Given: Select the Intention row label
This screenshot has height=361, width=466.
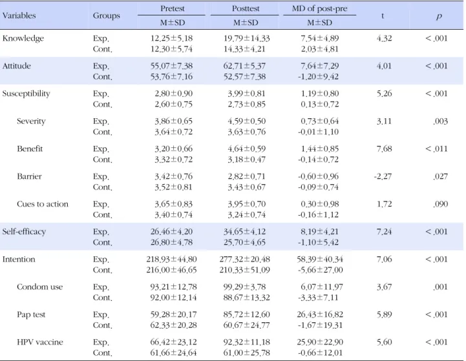Looking at the screenshot, I should (19, 259).
